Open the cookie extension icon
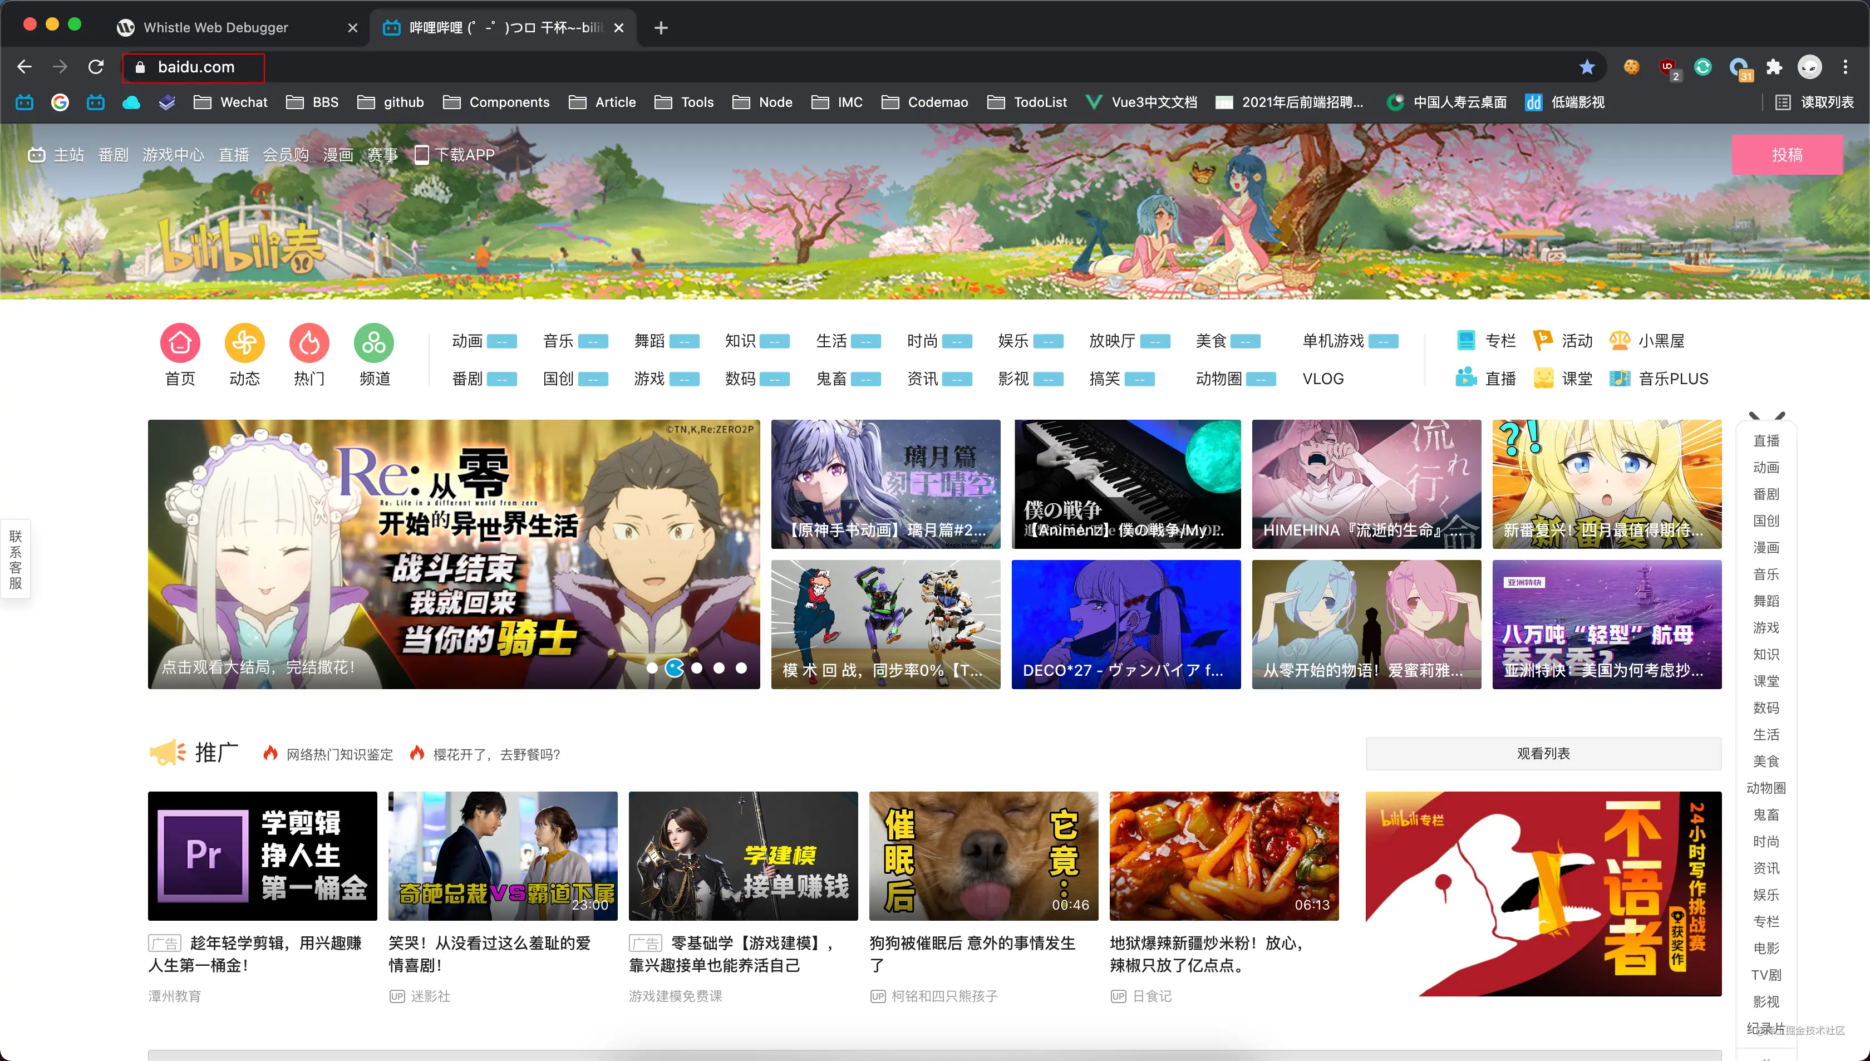Screen dimensions: 1870x1061 tap(1631, 67)
